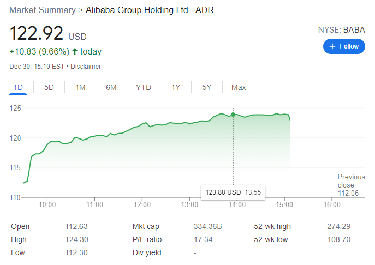This screenshot has height=265, width=375.
Task: Open the Disclaimer link
Action: (86, 67)
